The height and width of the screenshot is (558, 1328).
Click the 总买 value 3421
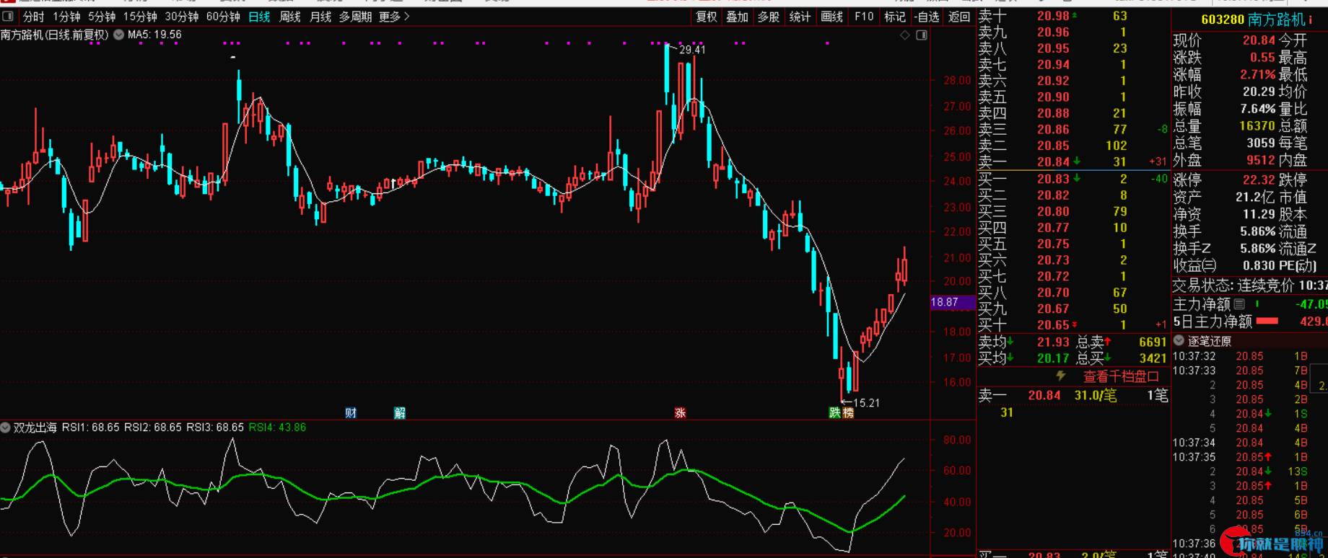pos(1153,358)
